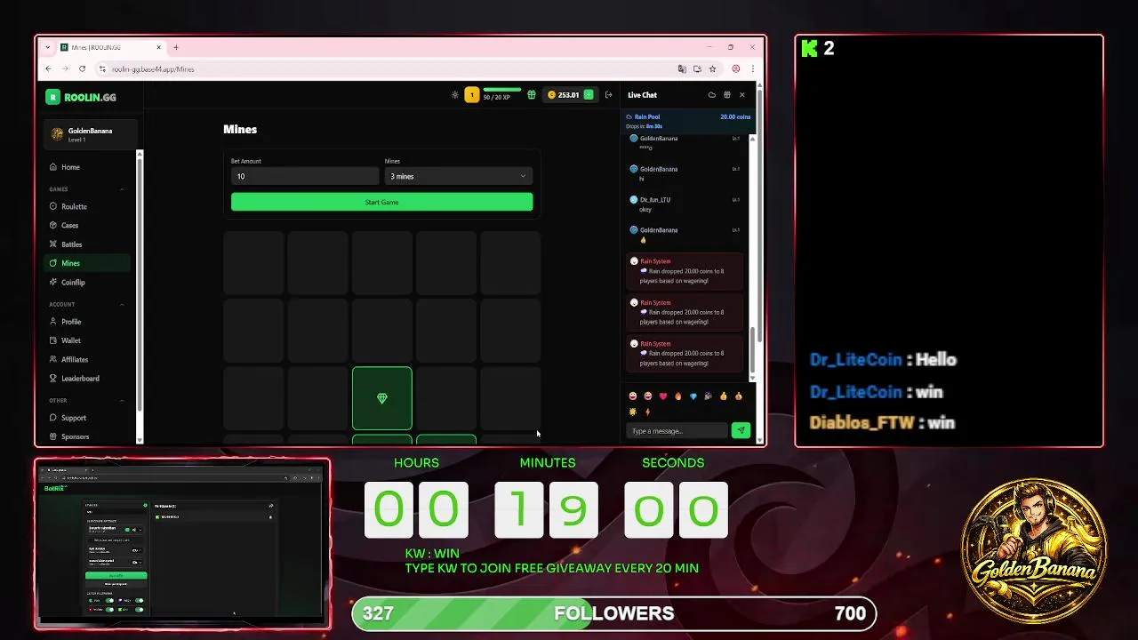
Task: Click Dk_llun_LTU chat username
Action: click(655, 200)
